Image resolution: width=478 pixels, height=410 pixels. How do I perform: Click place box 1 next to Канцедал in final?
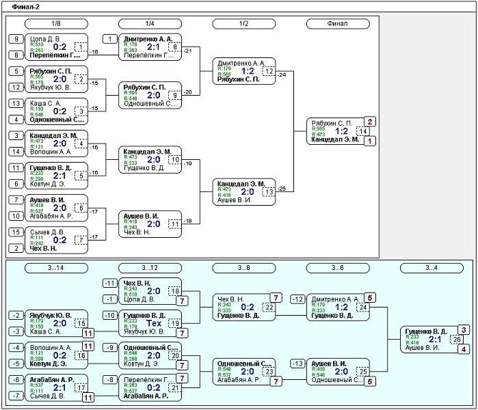(x=370, y=141)
